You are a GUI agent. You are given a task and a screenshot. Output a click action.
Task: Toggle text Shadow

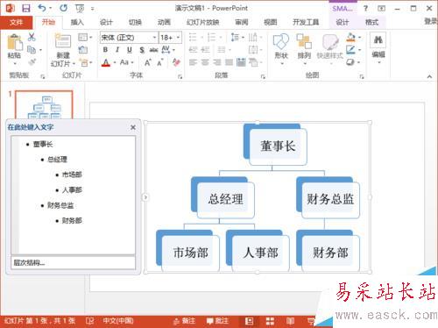(x=142, y=50)
